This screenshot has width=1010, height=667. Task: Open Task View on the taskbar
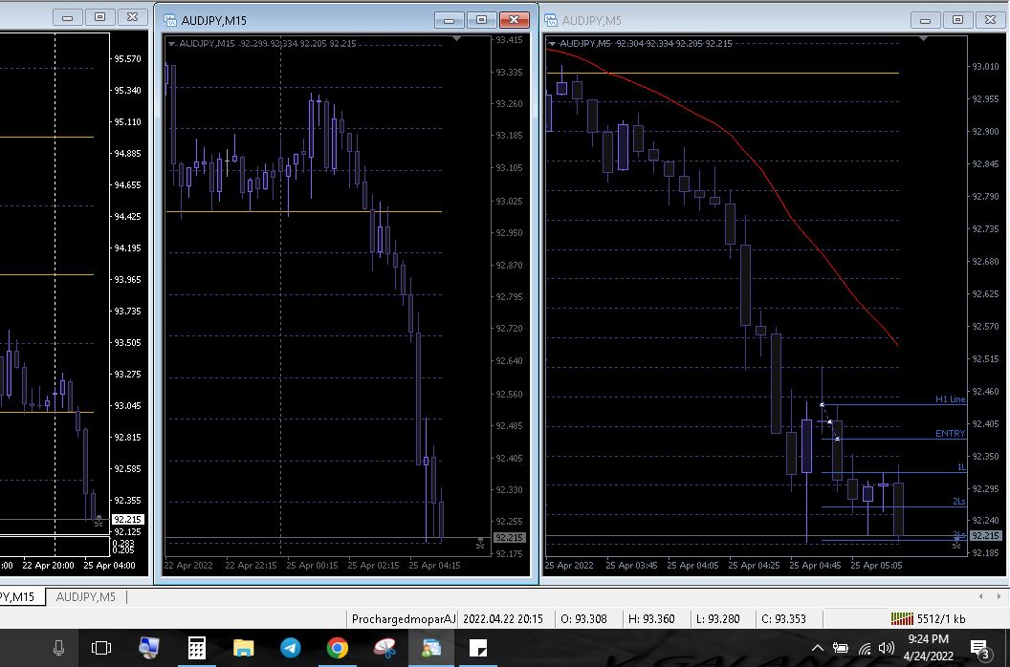pos(101,648)
